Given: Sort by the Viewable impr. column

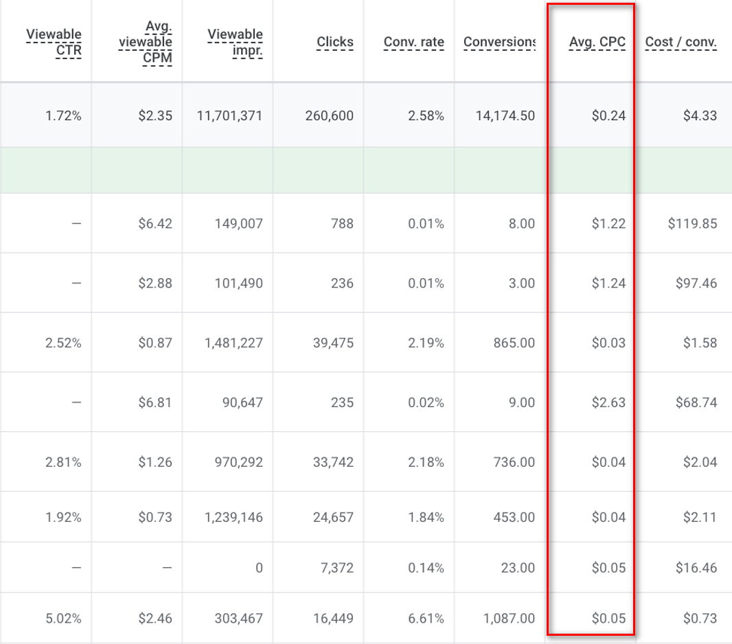Looking at the screenshot, I should click(236, 42).
